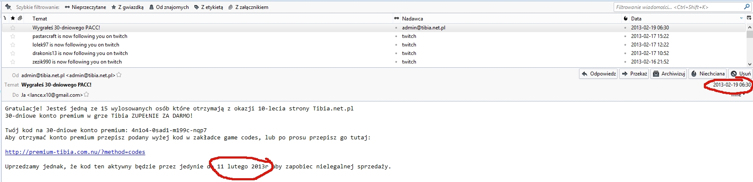Mark 2013-02-17 10:52 row as junk
The width and height of the screenshot is (753, 182).
pos(625,53)
